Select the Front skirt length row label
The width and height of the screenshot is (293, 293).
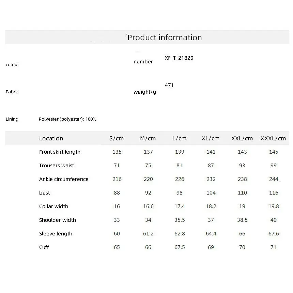coord(60,152)
